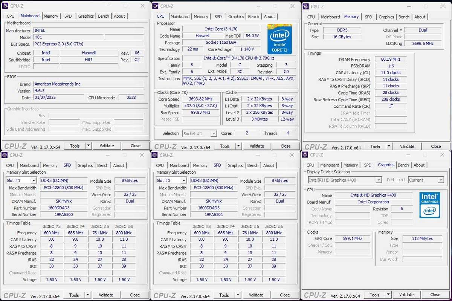
Task: Click the Intel Corporation board manufacturer field
Action: (x=373, y=202)
